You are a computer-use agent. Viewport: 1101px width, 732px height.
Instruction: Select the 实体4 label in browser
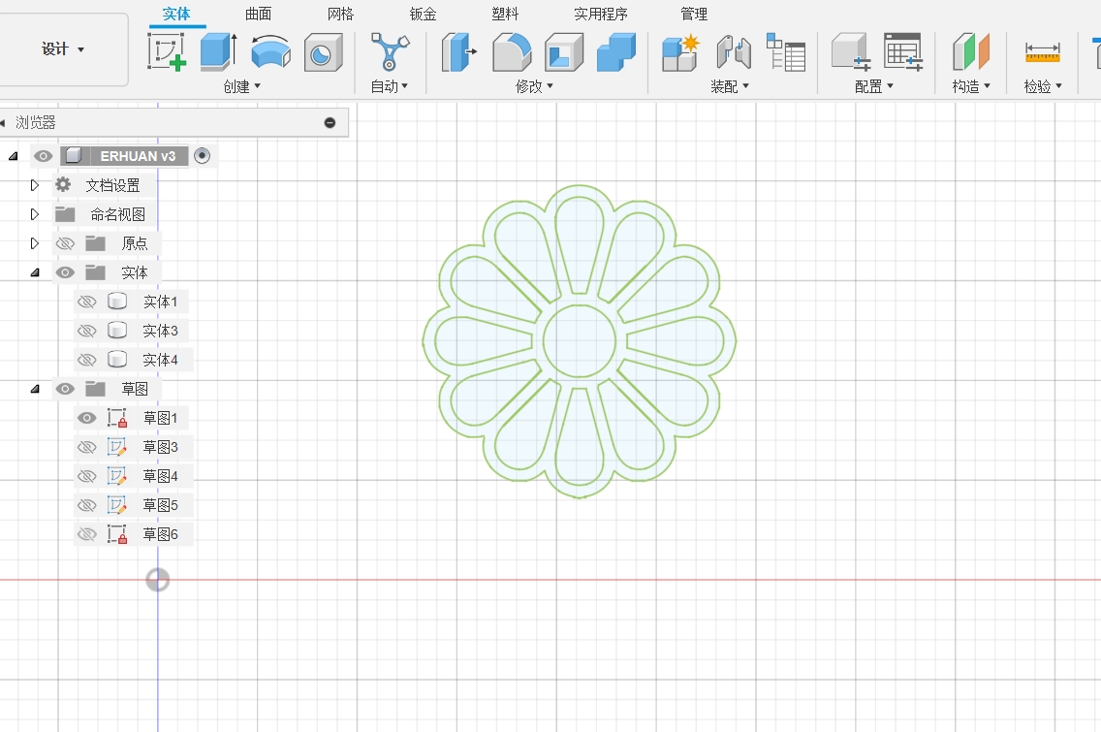coord(160,361)
